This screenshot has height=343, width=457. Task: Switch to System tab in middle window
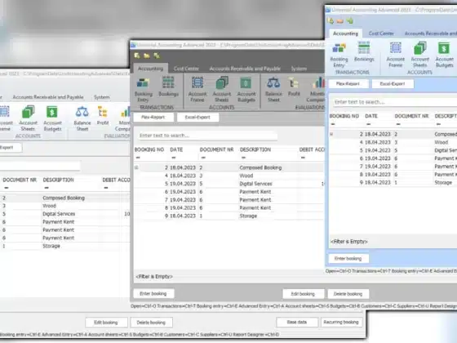click(x=299, y=69)
